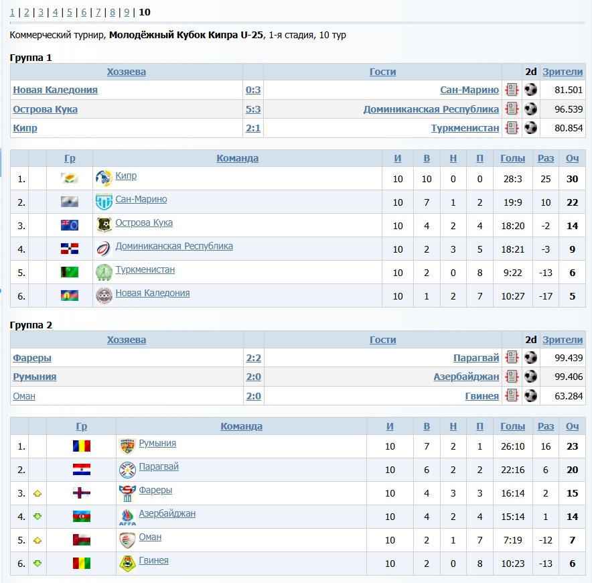592x583 pixels.
Task: Click Гвинея team crest icon
Action: pyautogui.click(x=127, y=563)
